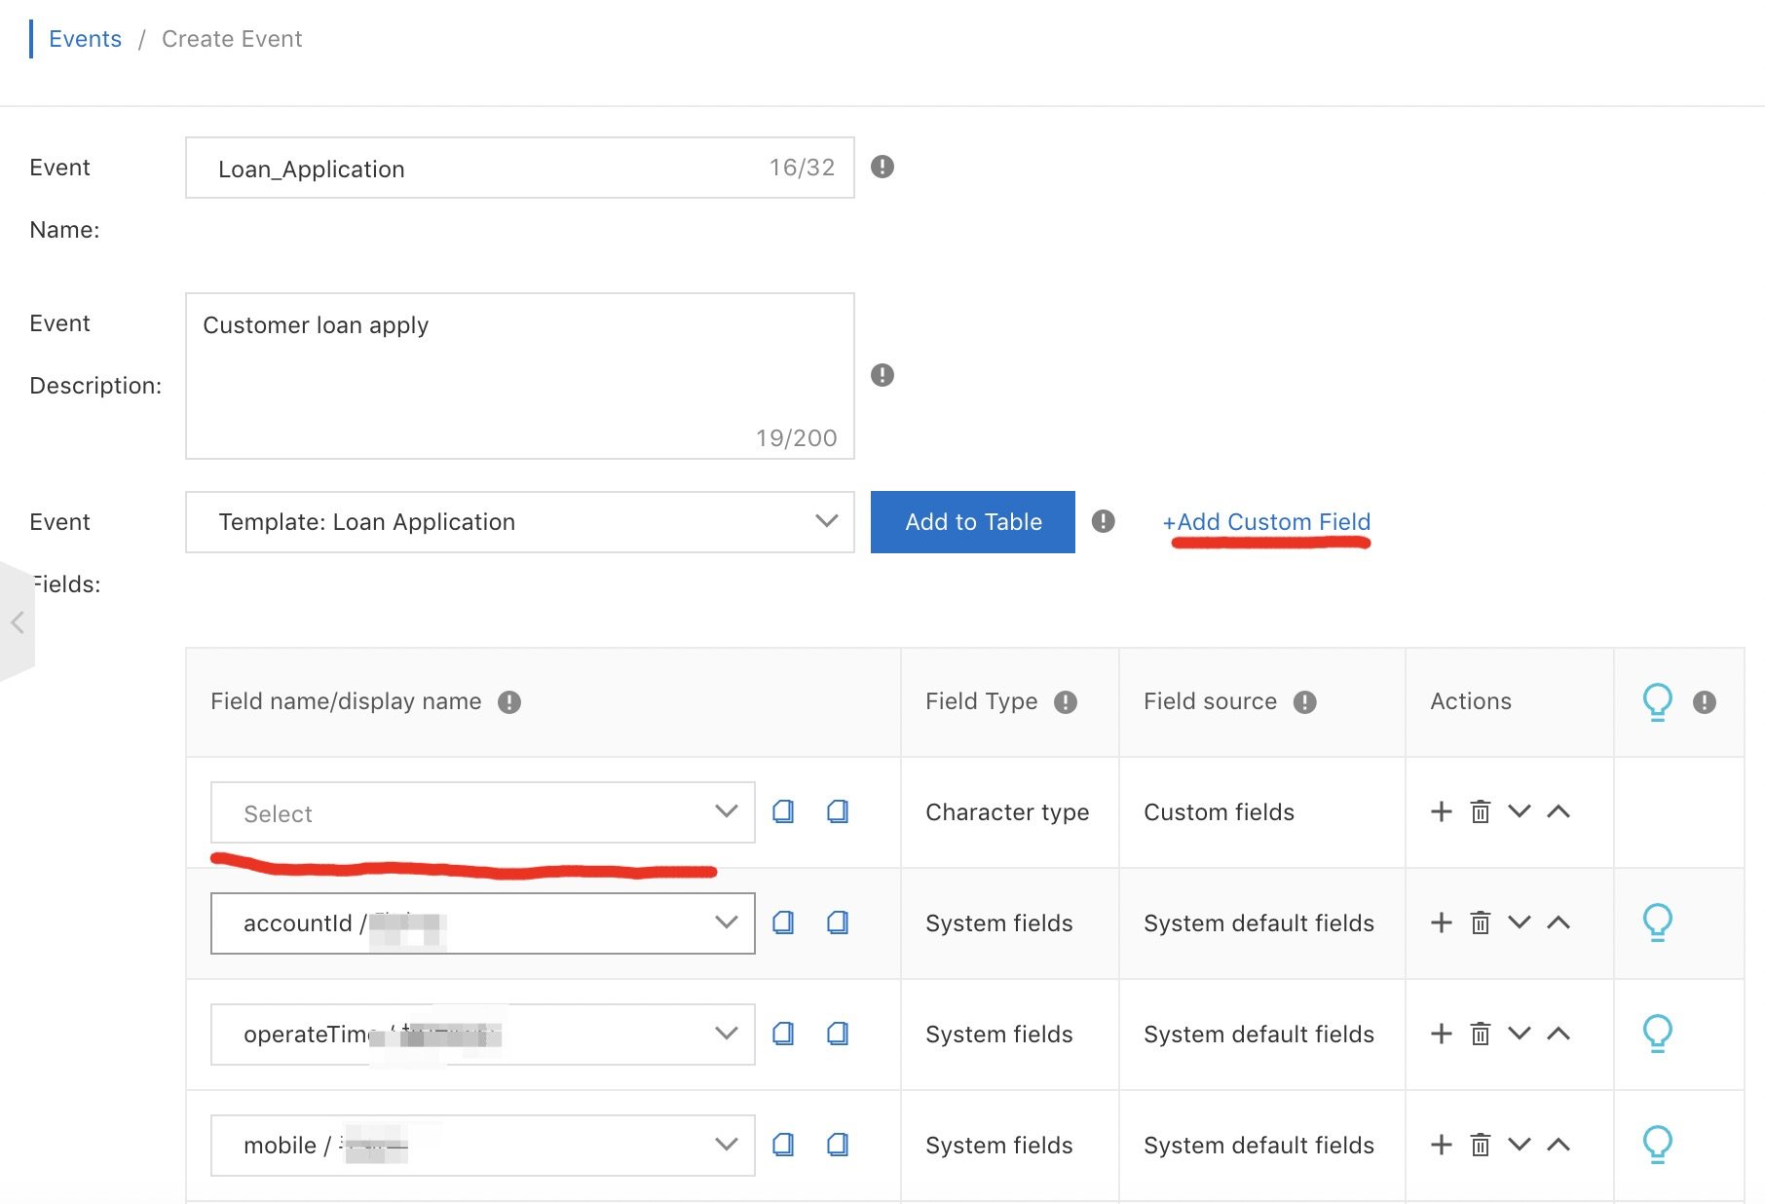Screen dimensions: 1765x1204
Task: Click first copy icon in operateTime row
Action: [783, 1034]
